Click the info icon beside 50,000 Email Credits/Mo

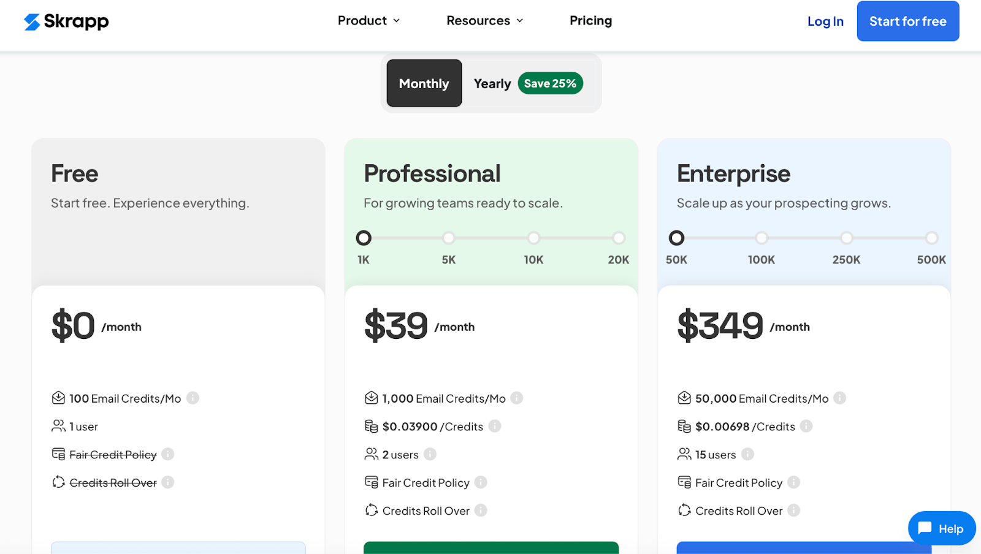tap(840, 398)
